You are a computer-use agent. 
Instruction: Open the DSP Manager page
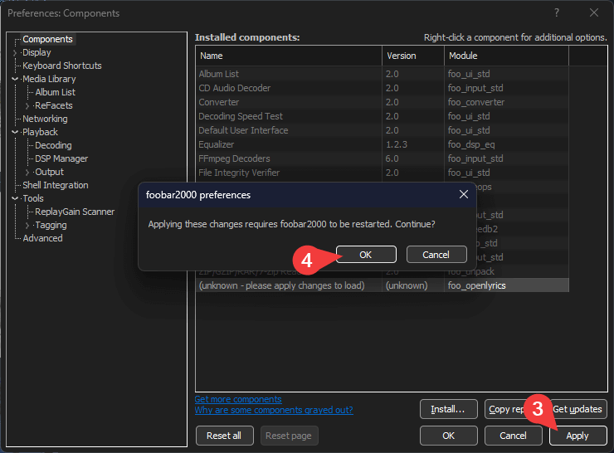61,158
